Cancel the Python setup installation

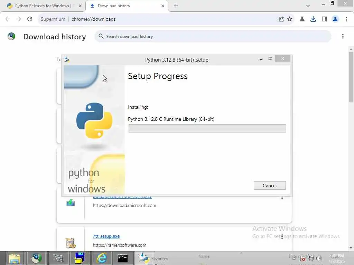pos(270,185)
